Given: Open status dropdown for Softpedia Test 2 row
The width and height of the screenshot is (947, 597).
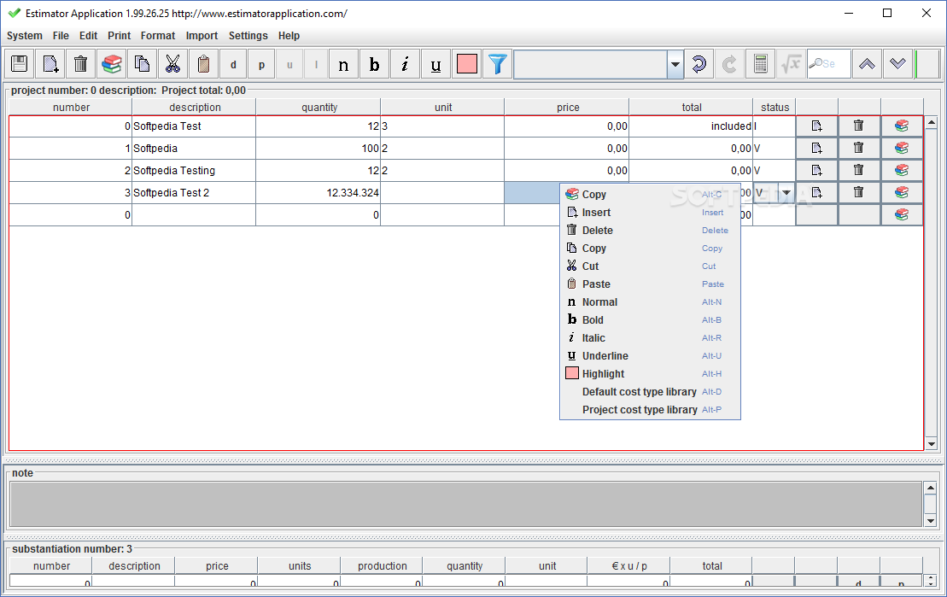Looking at the screenshot, I should coord(786,193).
